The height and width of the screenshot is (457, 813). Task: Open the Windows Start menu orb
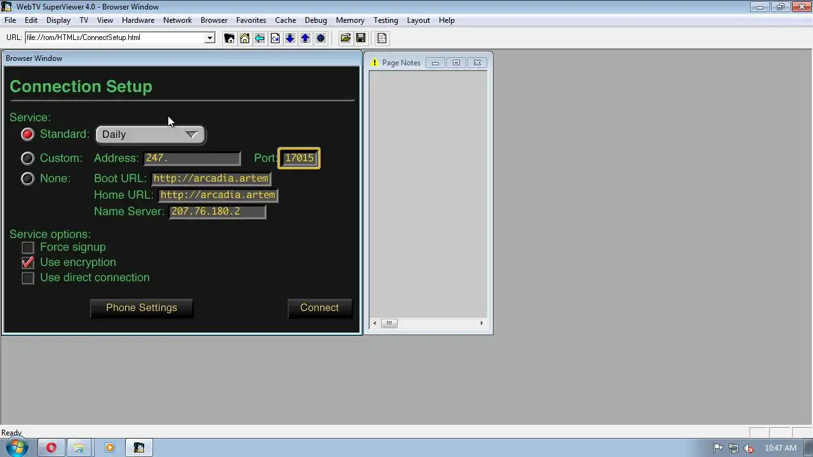16,447
